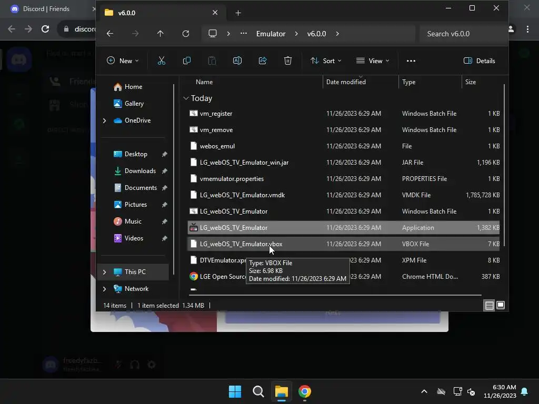This screenshot has width=539, height=404.
Task: Close the v6.0.0 tab
Action: (x=215, y=13)
